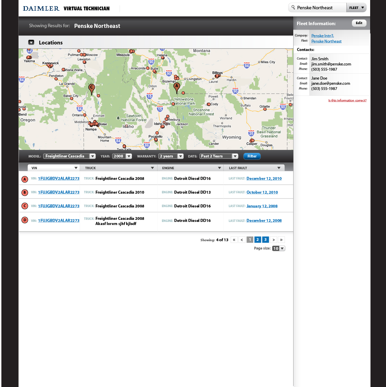Click map pin marker A
Screen dimensions: 386x387
point(177,88)
